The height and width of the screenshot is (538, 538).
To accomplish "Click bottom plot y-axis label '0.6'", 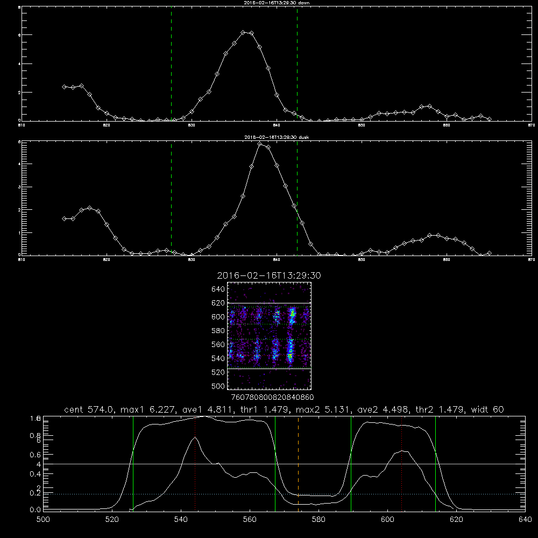I will 36,455.
